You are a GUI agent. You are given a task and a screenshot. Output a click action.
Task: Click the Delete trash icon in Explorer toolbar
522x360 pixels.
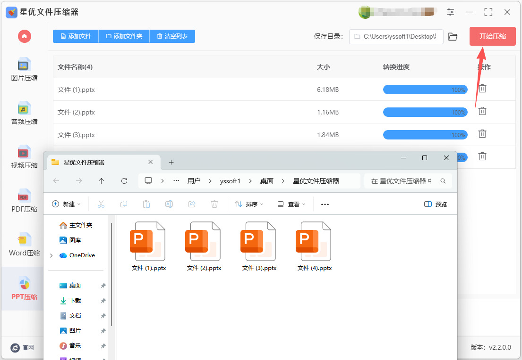214,204
